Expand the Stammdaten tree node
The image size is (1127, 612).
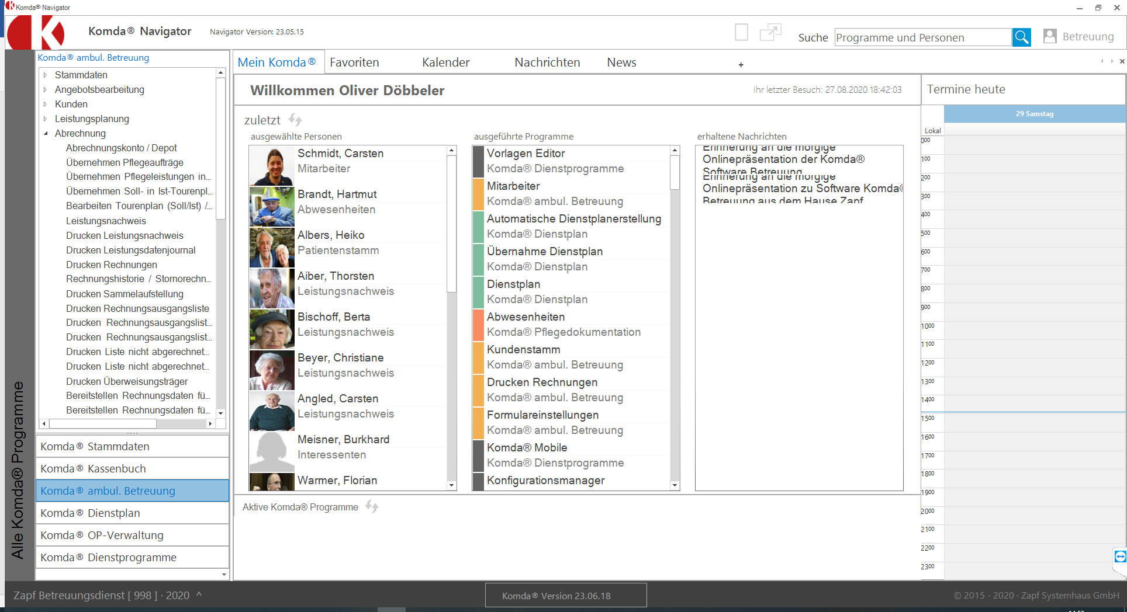[x=45, y=75]
